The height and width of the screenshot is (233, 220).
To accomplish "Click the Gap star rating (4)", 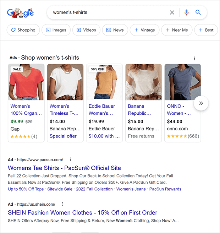I will point(24,136).
